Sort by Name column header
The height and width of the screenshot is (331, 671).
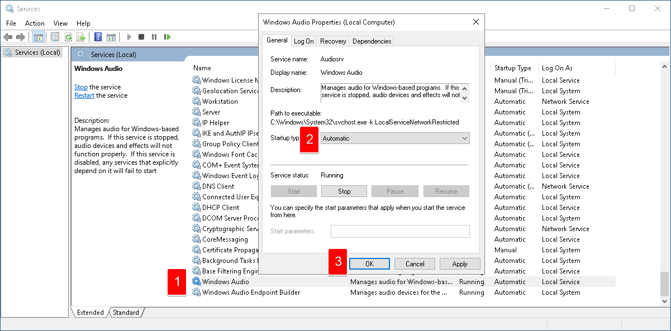pos(202,68)
